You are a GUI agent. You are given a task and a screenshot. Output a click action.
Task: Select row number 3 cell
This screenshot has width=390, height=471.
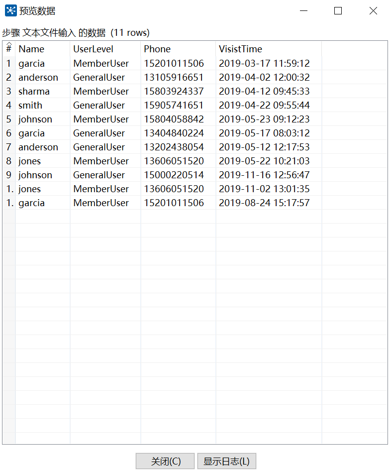click(9, 91)
